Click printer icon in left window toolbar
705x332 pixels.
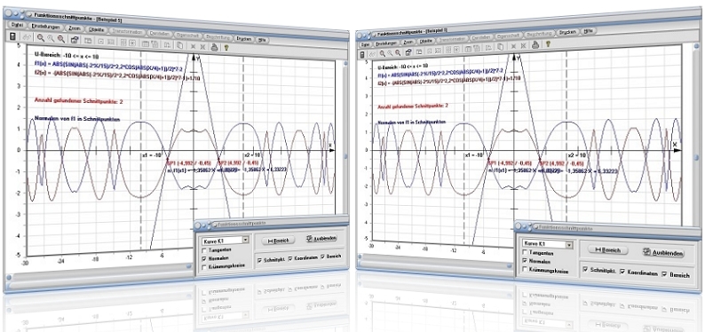[x=214, y=47]
